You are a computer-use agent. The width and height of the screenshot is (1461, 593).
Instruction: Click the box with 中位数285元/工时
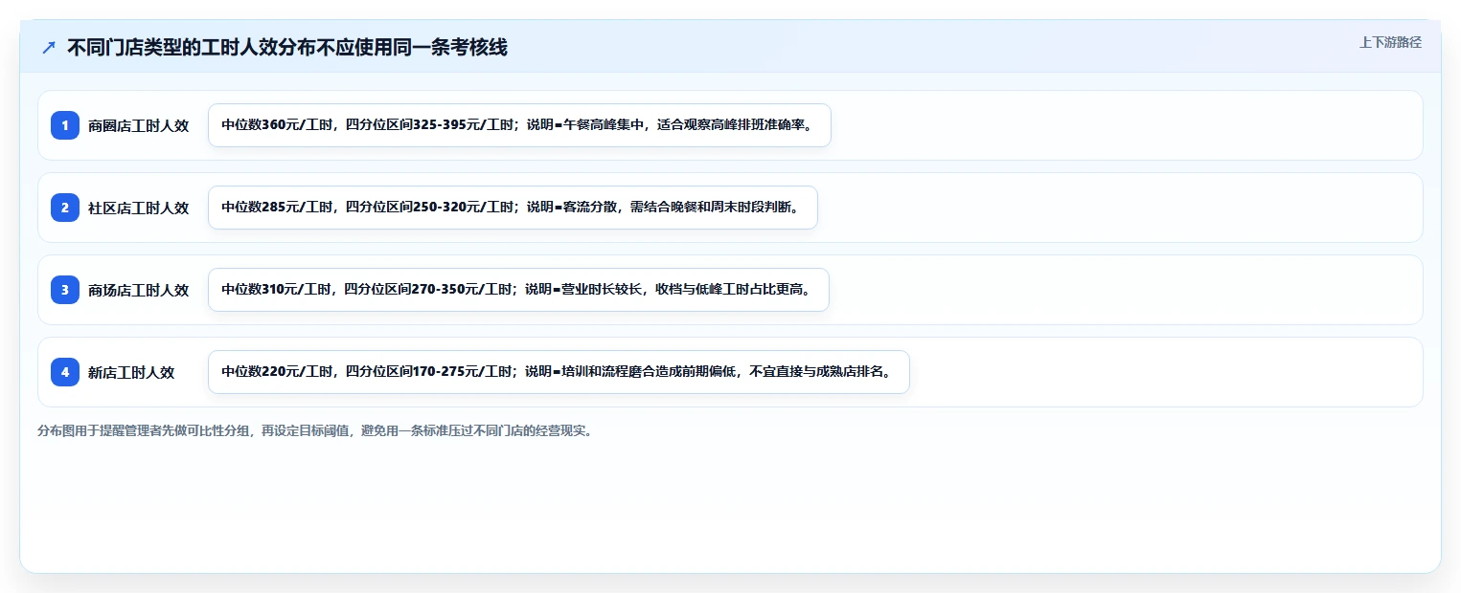click(513, 208)
